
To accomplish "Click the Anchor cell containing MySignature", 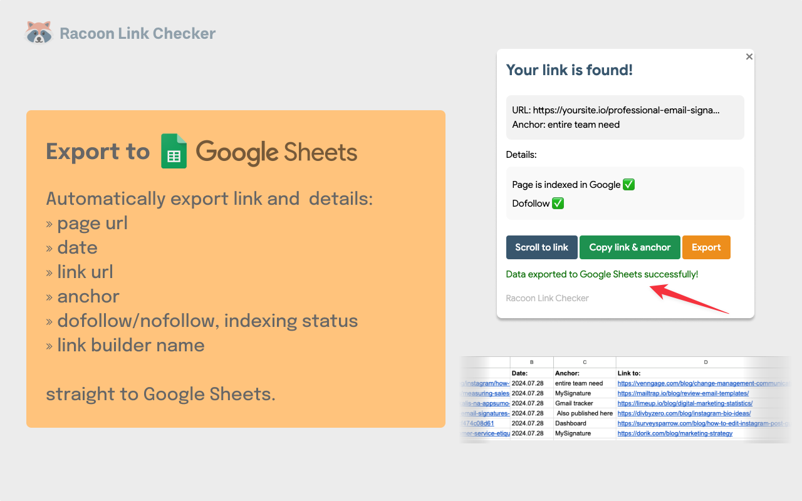I will tap(573, 393).
